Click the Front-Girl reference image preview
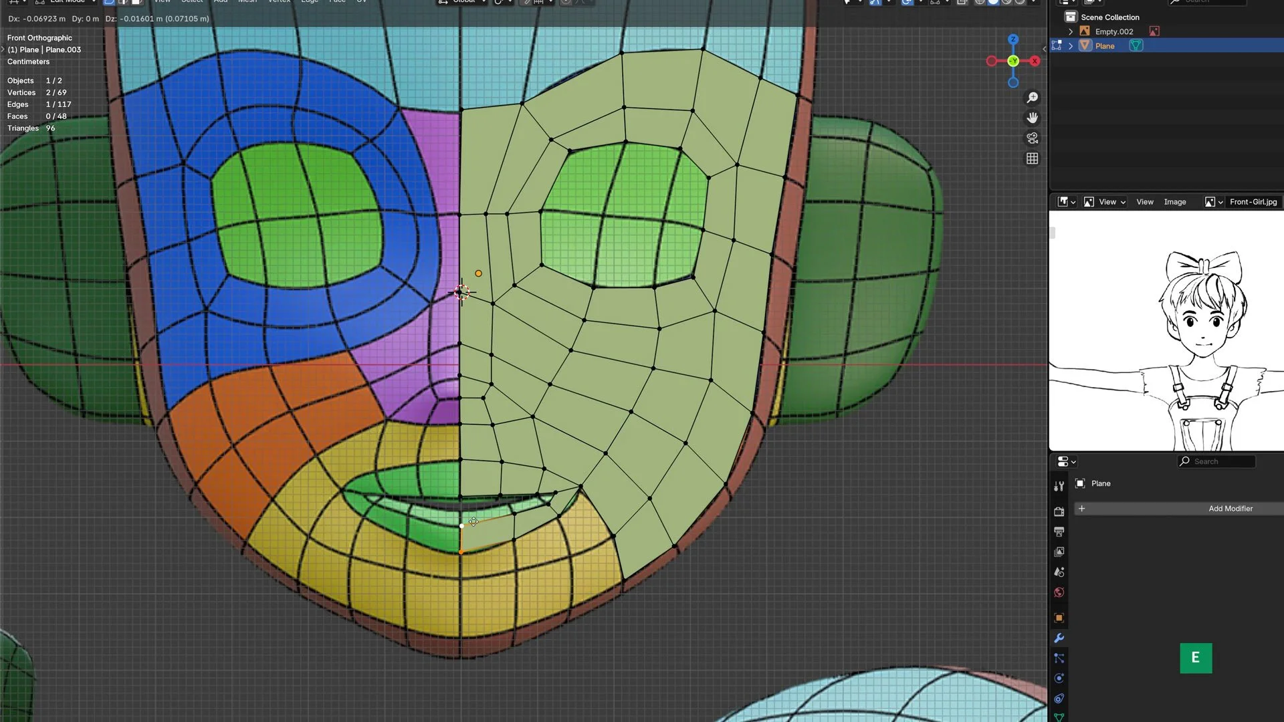Screen dimensions: 1284x722 1166,331
